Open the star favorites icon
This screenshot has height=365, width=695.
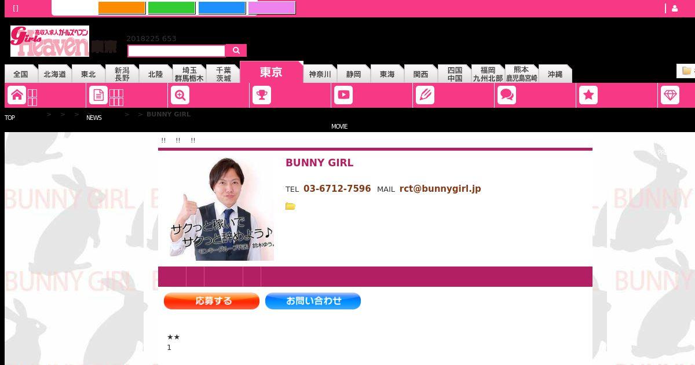588,95
